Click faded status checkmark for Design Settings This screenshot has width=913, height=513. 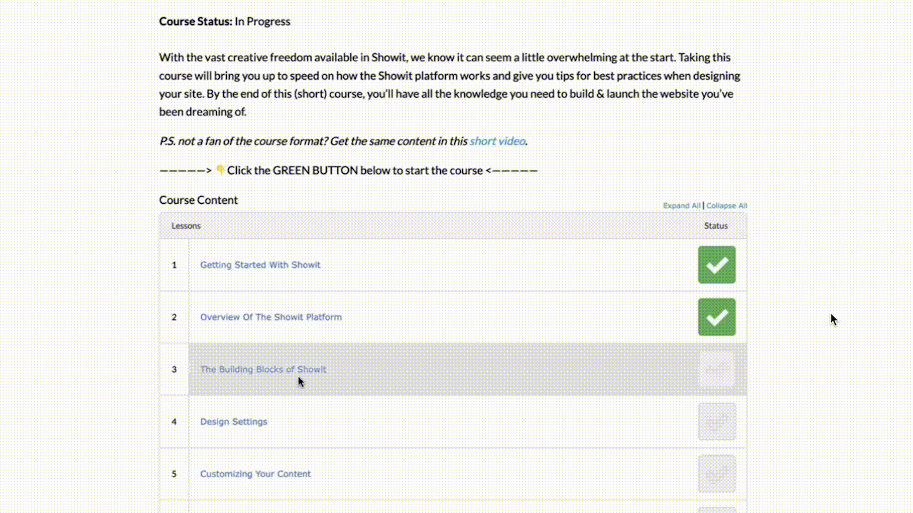tap(716, 422)
